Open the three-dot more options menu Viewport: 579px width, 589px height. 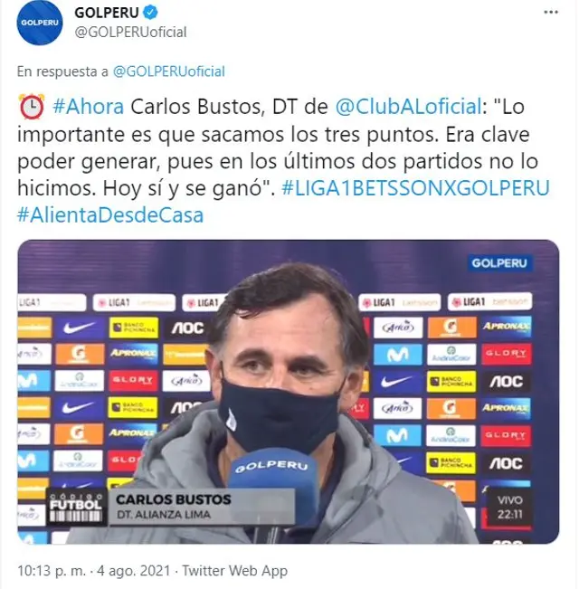(550, 13)
